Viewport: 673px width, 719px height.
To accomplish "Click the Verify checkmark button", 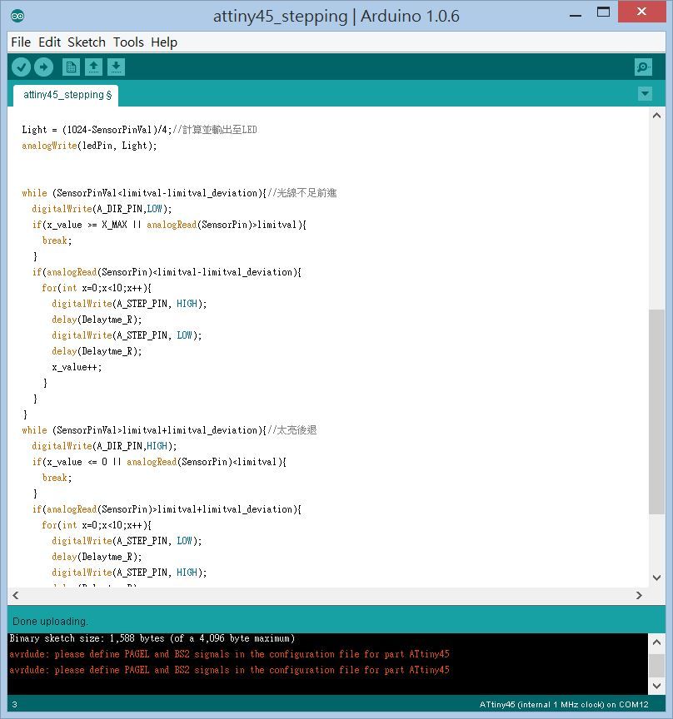I will 21,67.
